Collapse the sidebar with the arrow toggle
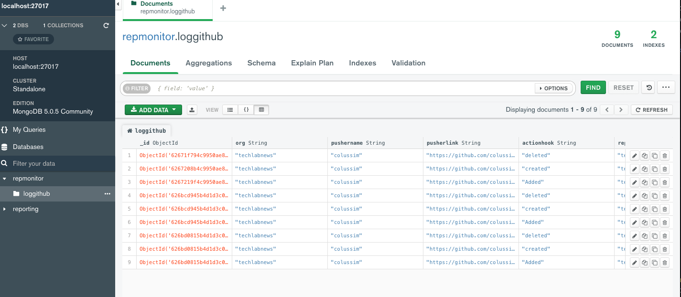681x297 pixels. click(x=119, y=4)
